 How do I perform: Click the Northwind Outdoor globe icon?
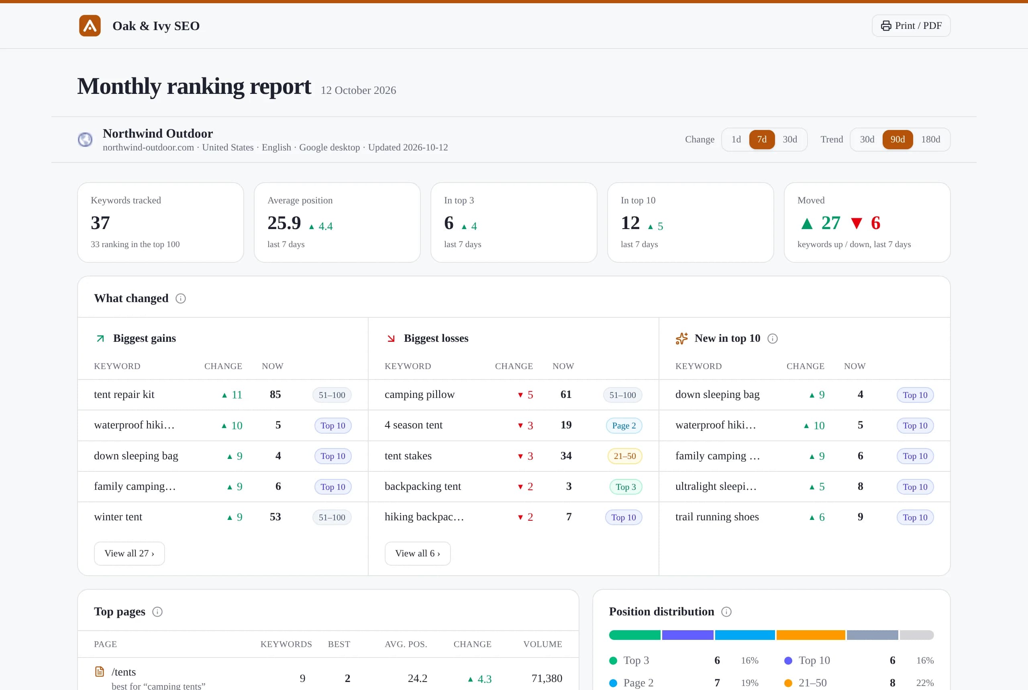(x=85, y=140)
